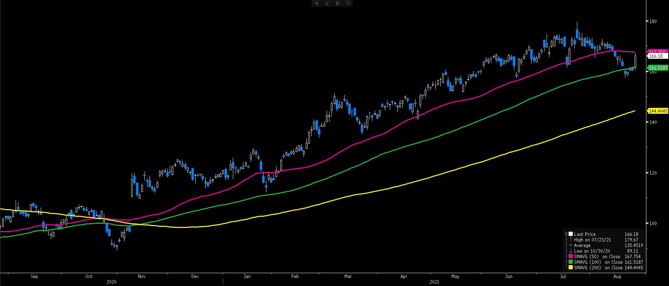669x286 pixels.
Task: Click the 2021 year label on time axis
Action: [x=434, y=282]
